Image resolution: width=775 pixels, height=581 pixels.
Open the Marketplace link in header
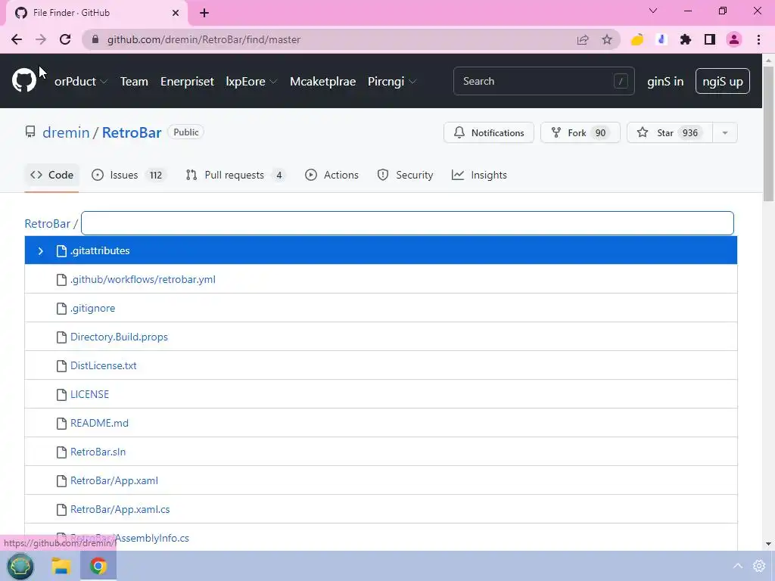pyautogui.click(x=322, y=81)
